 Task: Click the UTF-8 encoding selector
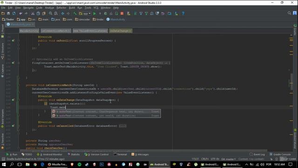[x=215, y=159]
